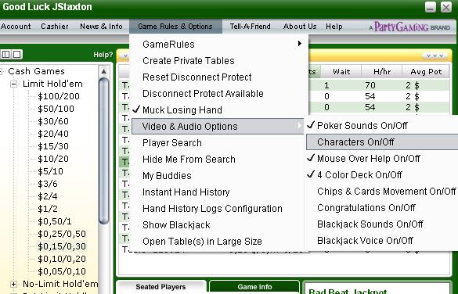458x294 pixels.
Task: Select $2/4 limit in game tree
Action: point(48,196)
